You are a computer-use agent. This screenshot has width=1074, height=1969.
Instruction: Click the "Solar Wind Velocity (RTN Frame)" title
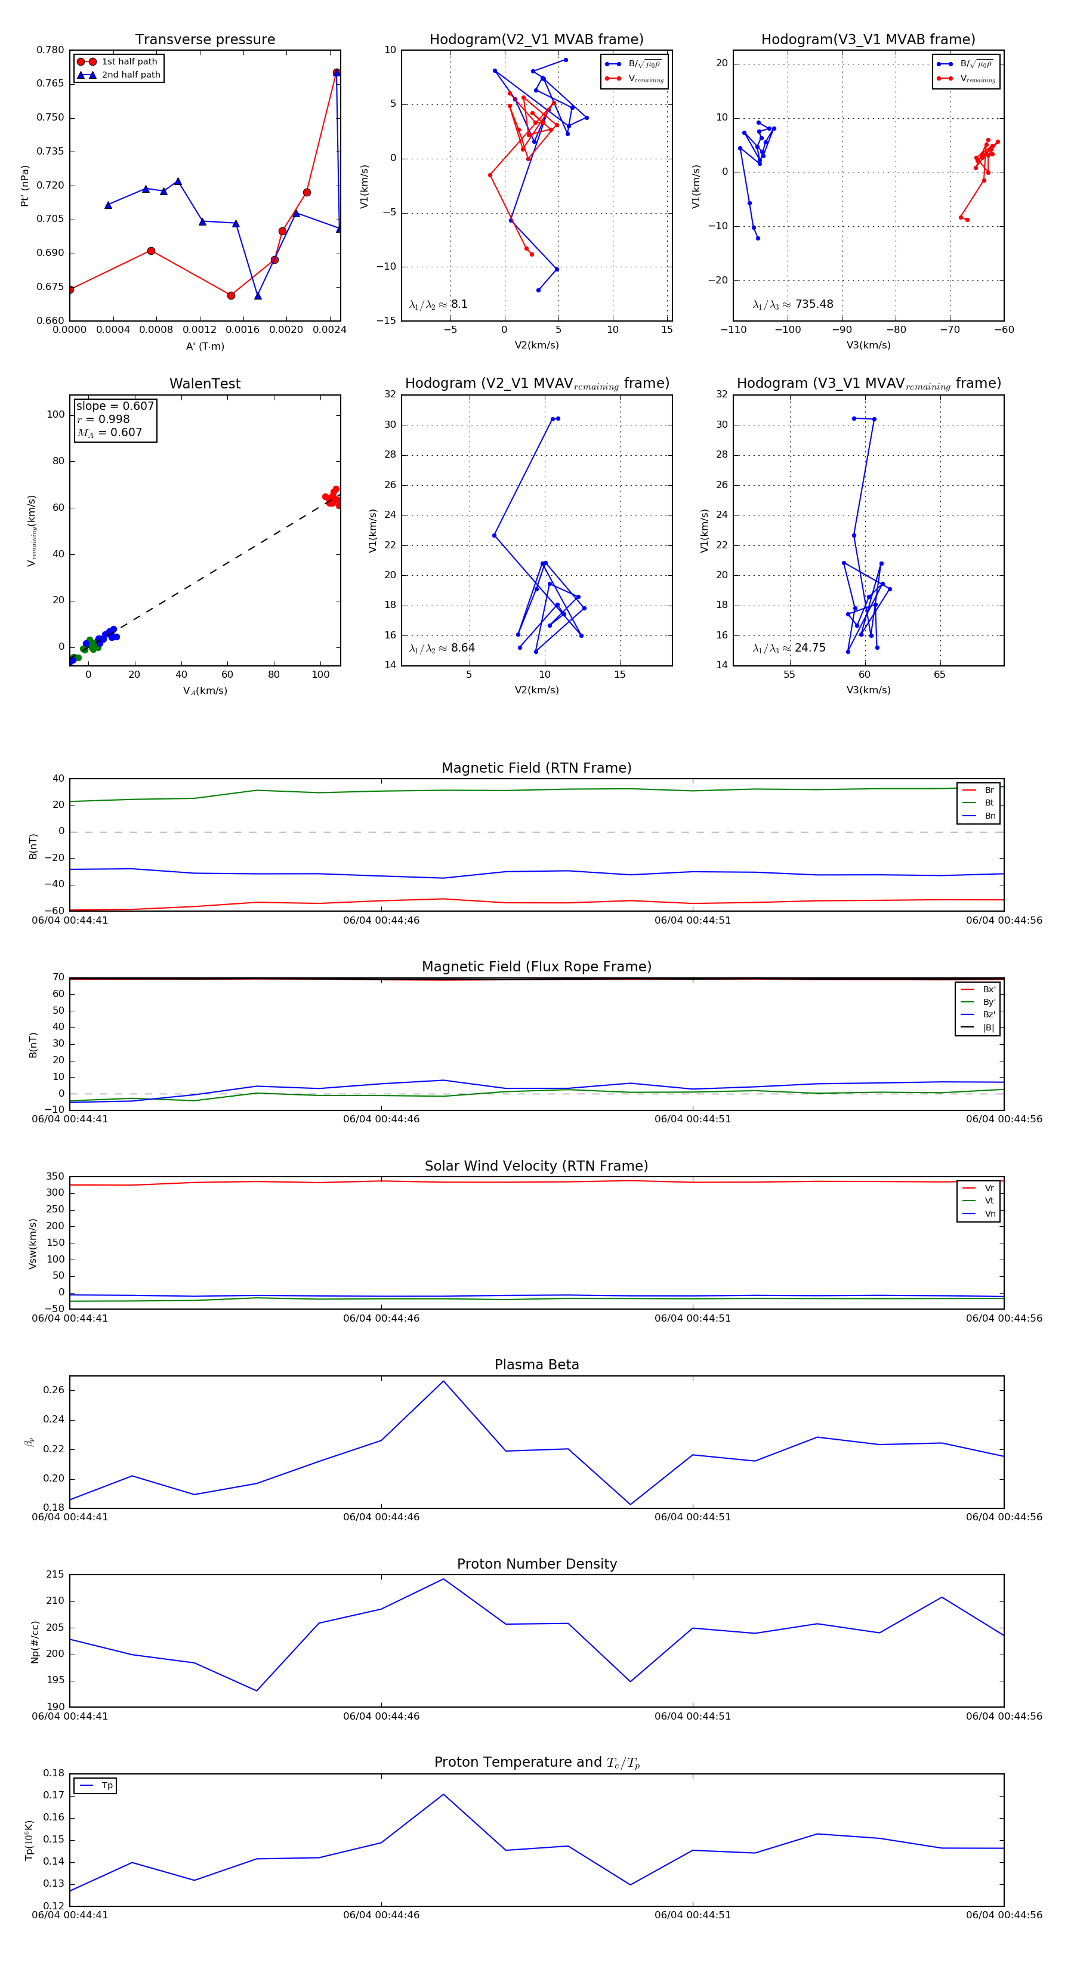(536, 1166)
